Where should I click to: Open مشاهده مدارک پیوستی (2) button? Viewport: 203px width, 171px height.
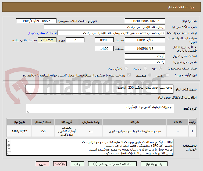click(x=112, y=164)
